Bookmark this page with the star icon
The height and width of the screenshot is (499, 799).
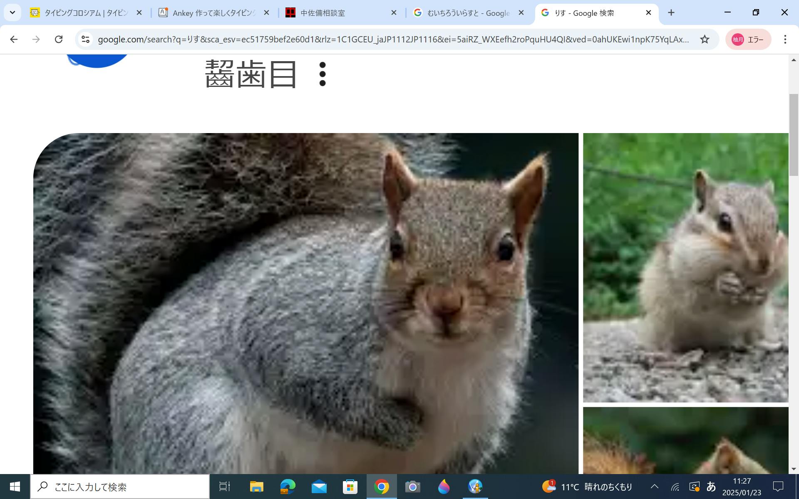point(704,39)
